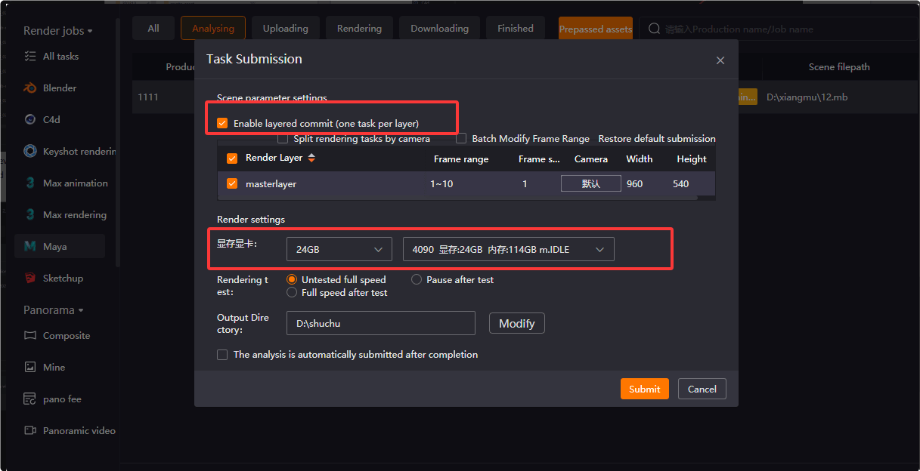Open the Finished jobs tab
This screenshot has width=920, height=471.
tap(515, 28)
